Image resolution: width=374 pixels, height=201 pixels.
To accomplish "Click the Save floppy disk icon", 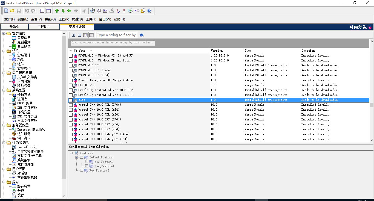I will (x=19, y=11).
